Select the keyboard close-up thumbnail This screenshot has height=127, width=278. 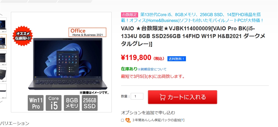(x=3, y=58)
